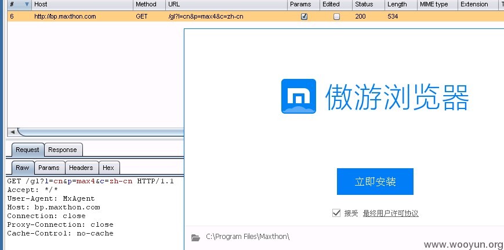Click the Connection: close header line
504x250 pixels.
click(46, 216)
